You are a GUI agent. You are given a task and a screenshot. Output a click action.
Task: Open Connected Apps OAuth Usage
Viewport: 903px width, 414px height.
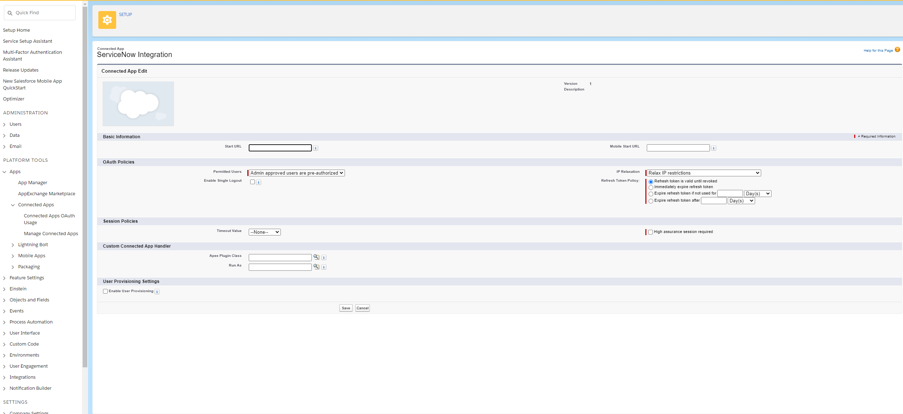pyautogui.click(x=49, y=219)
